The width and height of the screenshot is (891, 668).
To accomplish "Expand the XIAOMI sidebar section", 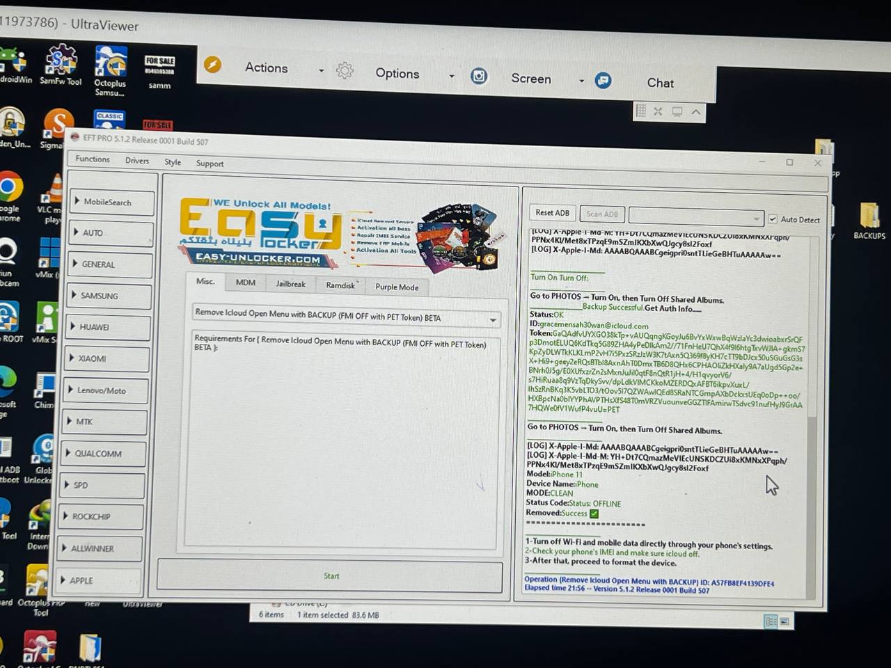I will (x=107, y=358).
